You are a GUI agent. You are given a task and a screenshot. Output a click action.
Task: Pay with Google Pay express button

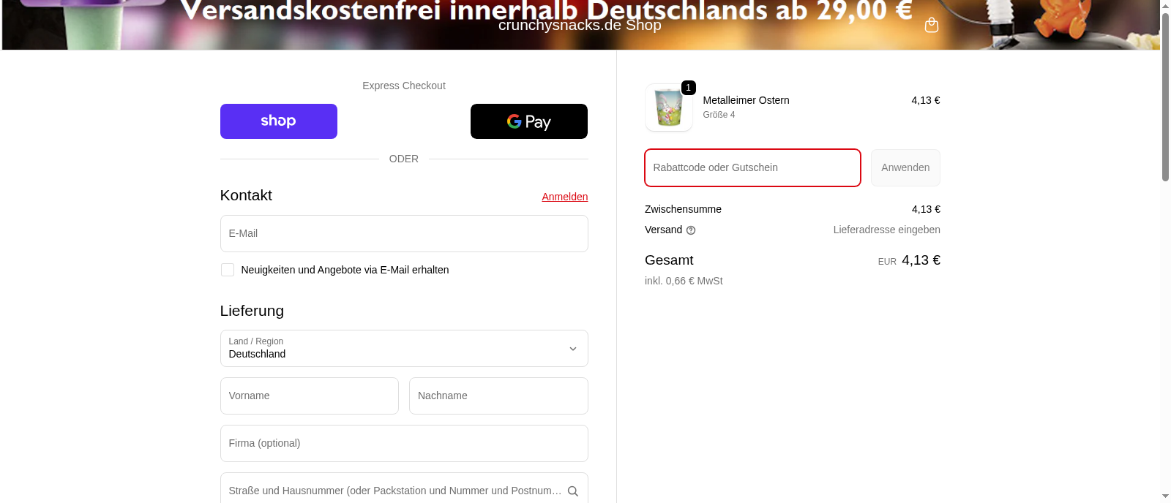[x=528, y=121]
